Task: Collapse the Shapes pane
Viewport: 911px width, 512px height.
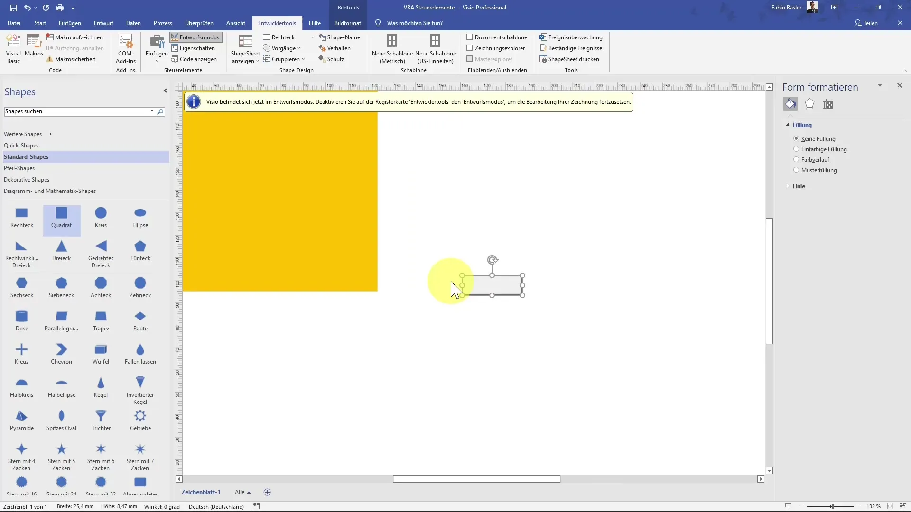Action: (165, 91)
